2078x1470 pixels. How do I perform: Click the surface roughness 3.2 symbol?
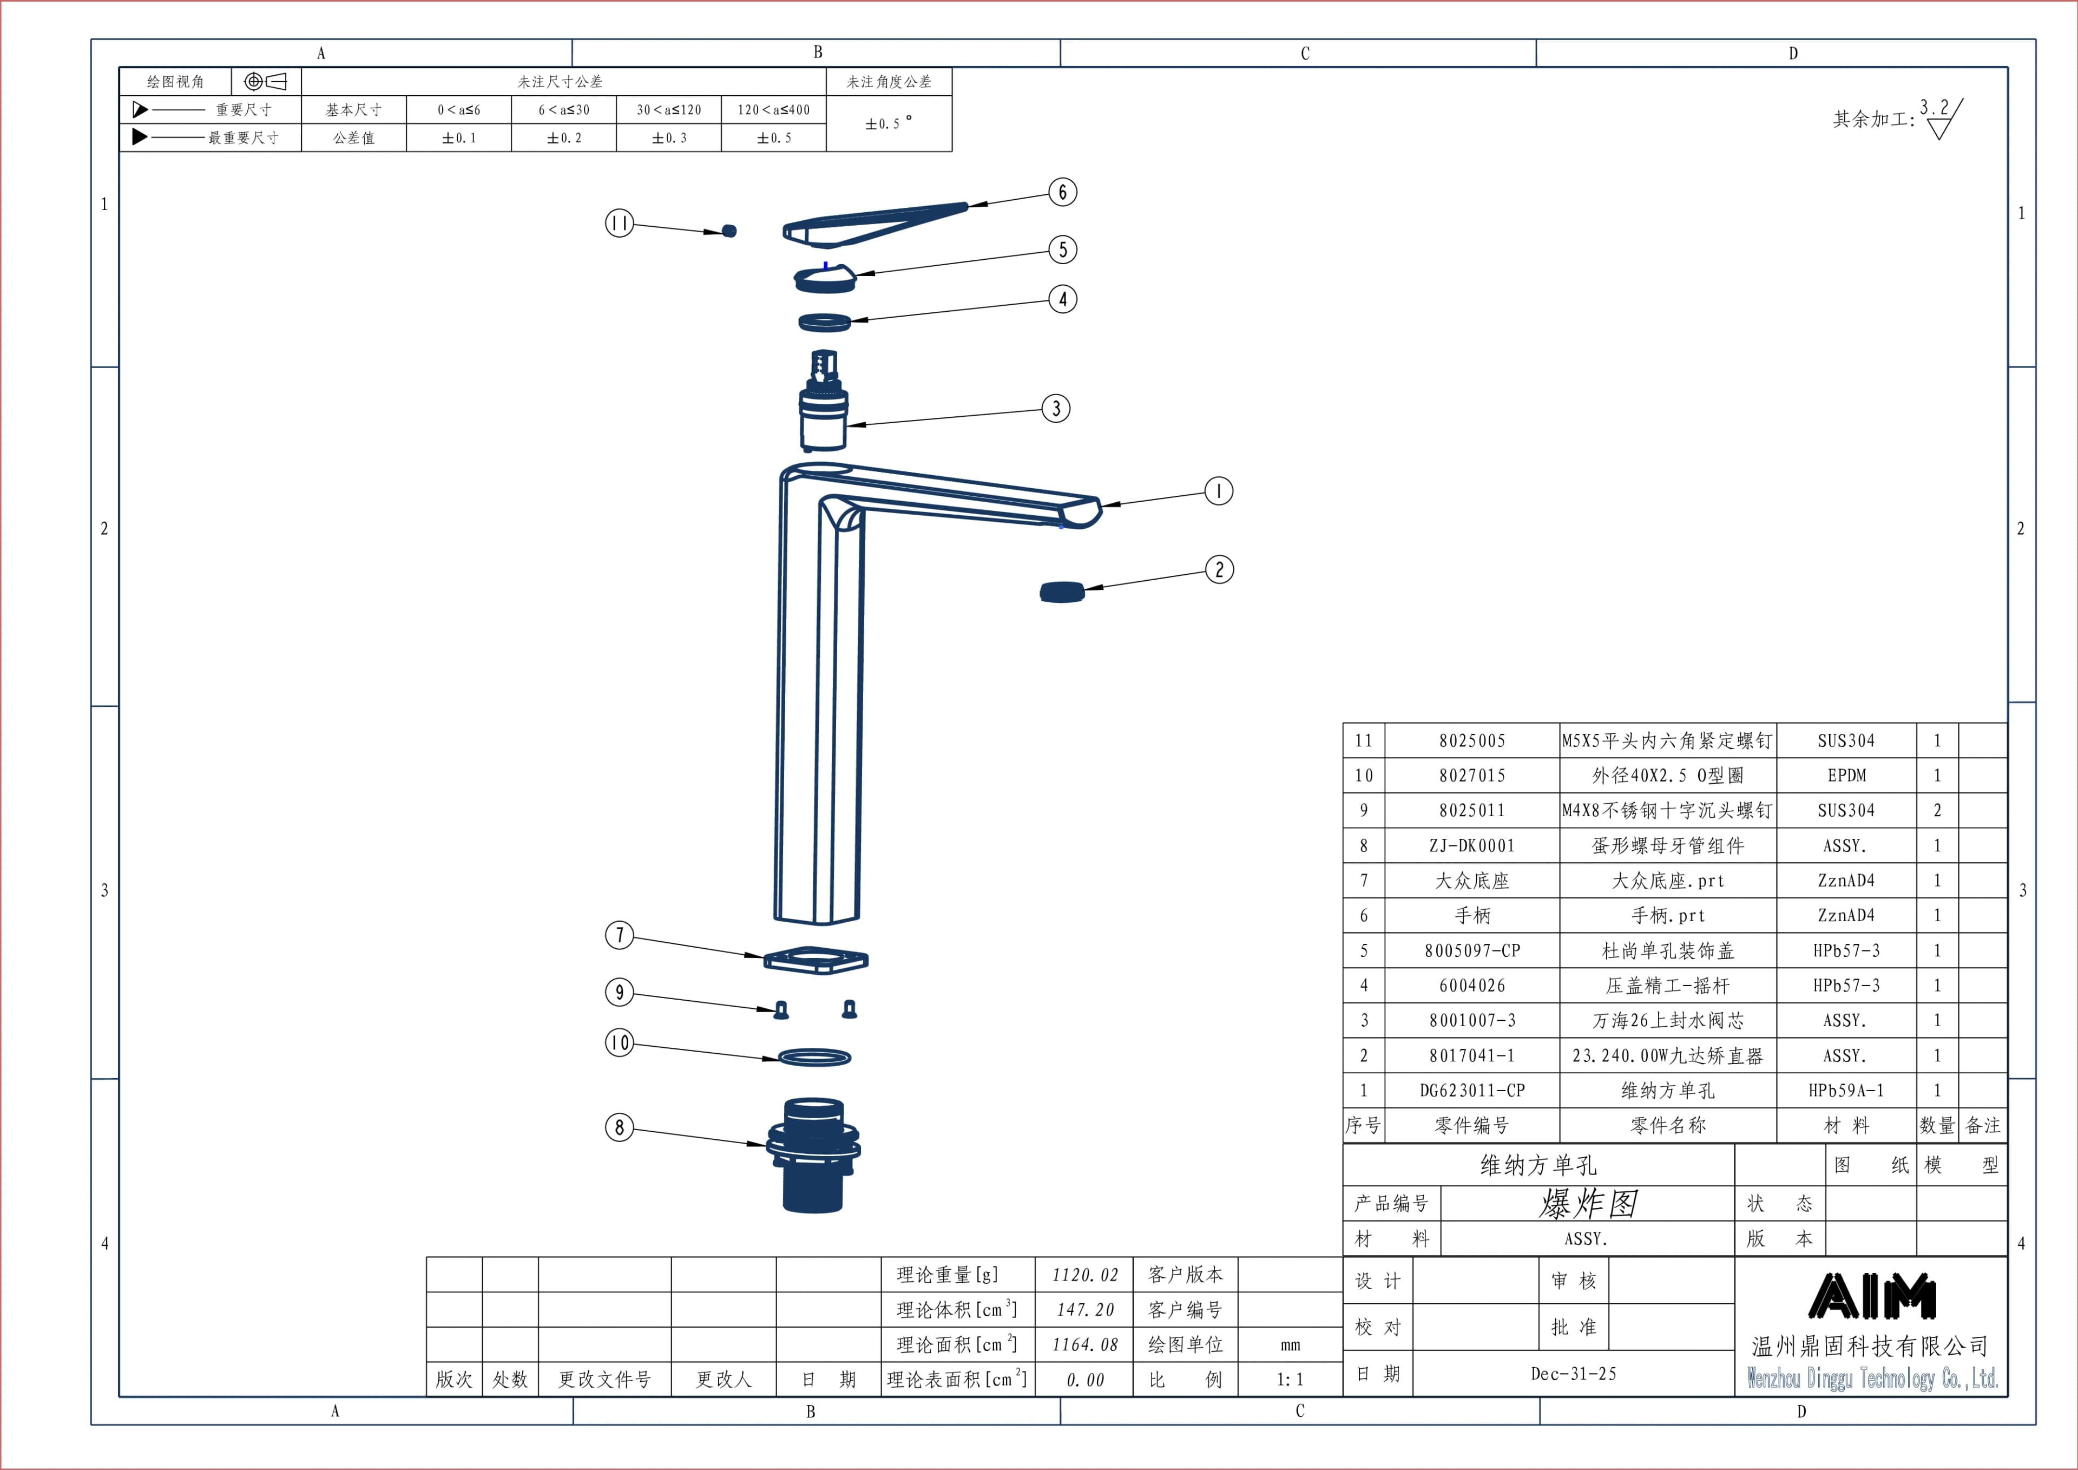coord(1939,119)
